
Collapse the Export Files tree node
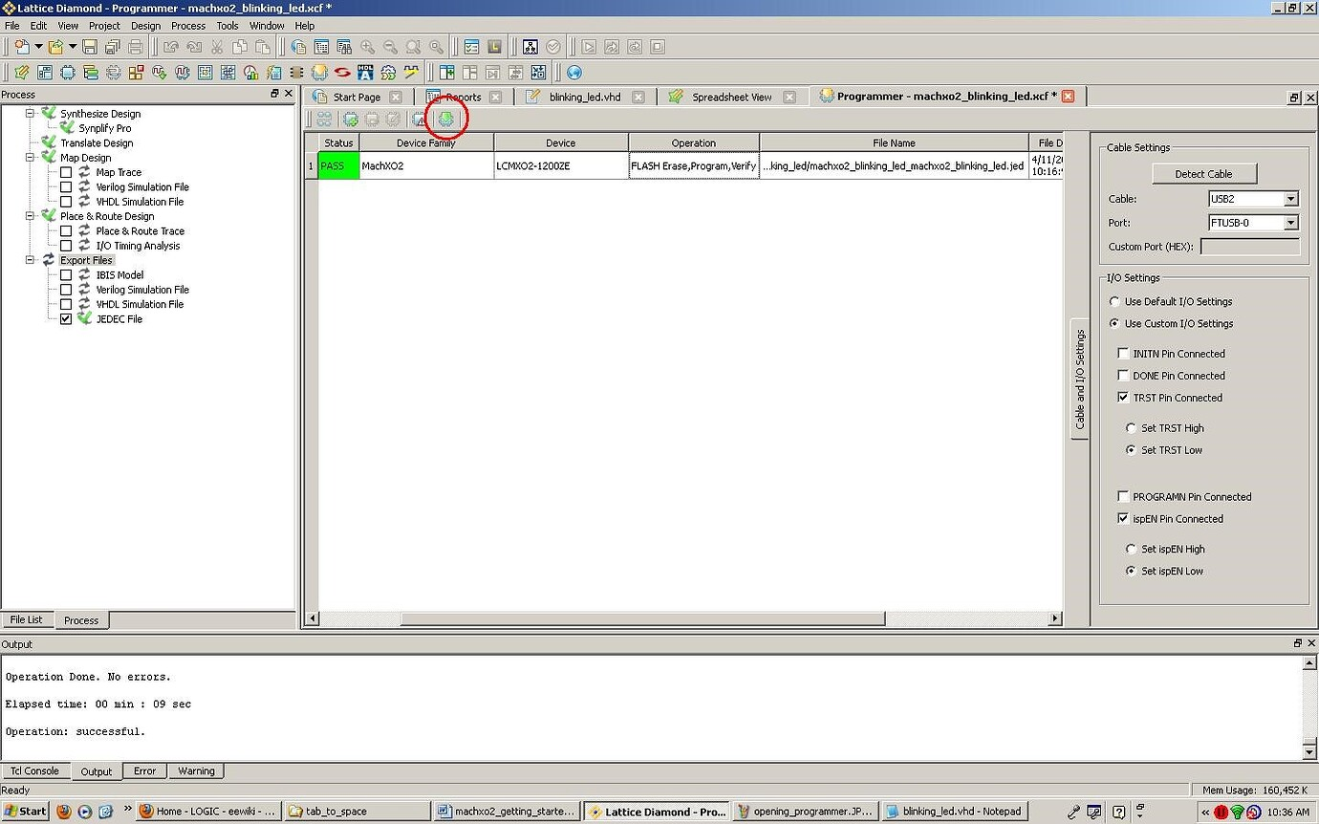click(30, 259)
